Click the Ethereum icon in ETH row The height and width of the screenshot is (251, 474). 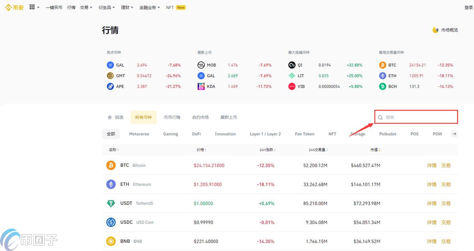(x=111, y=184)
